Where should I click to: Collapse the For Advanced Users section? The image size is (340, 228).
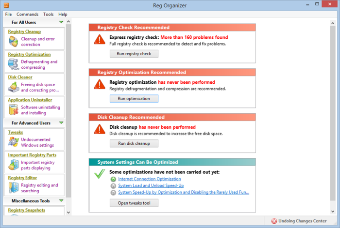pos(61,123)
